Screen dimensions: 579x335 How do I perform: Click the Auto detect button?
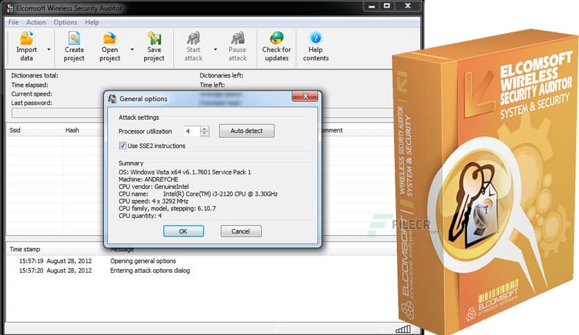point(247,131)
